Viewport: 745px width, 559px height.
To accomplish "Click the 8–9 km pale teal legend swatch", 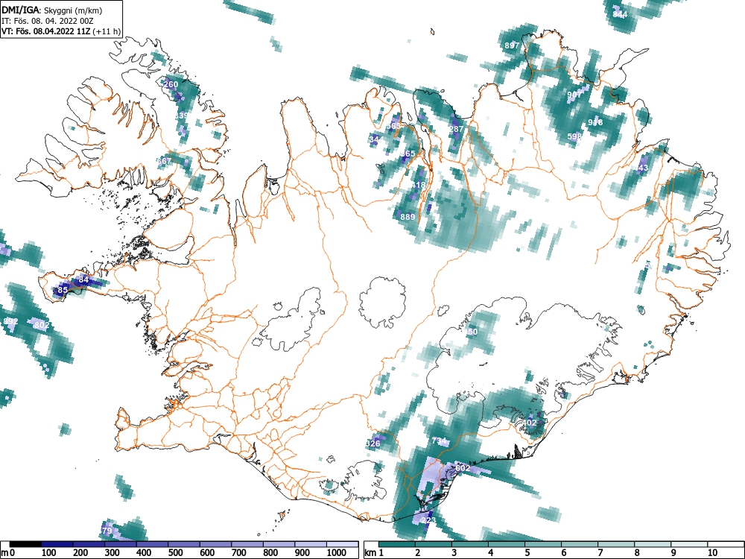I will point(653,544).
